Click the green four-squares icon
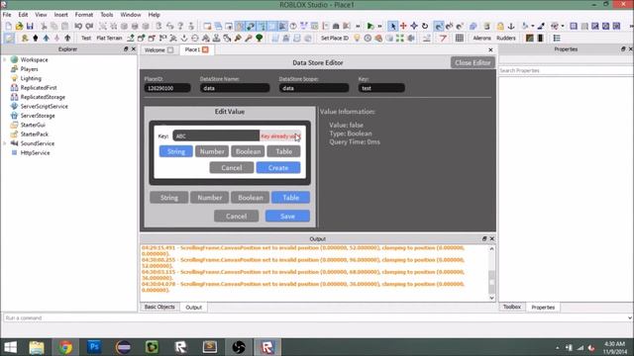Viewport: 634px width, 356px height. click(400, 38)
